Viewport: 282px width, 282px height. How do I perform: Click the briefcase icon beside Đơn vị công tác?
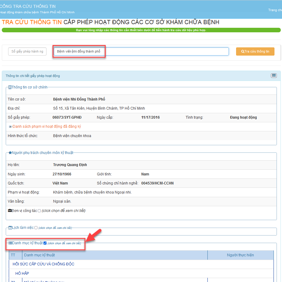[10, 210]
